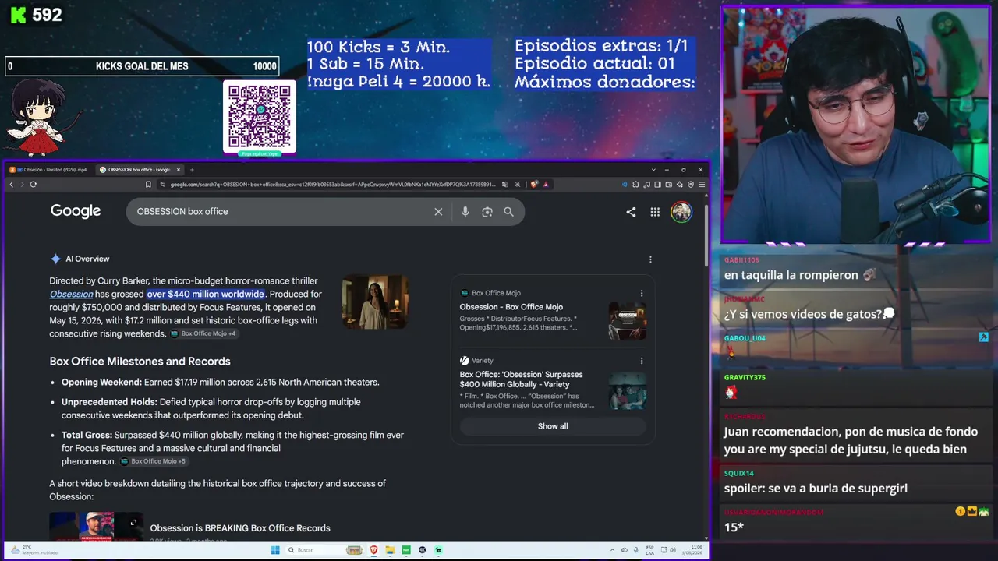
Task: Open a new browser tab
Action: pyautogui.click(x=192, y=170)
